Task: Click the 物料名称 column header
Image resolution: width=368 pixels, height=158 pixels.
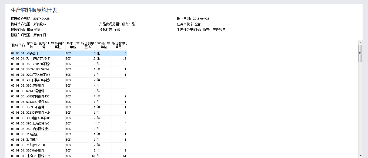Action: [32, 45]
